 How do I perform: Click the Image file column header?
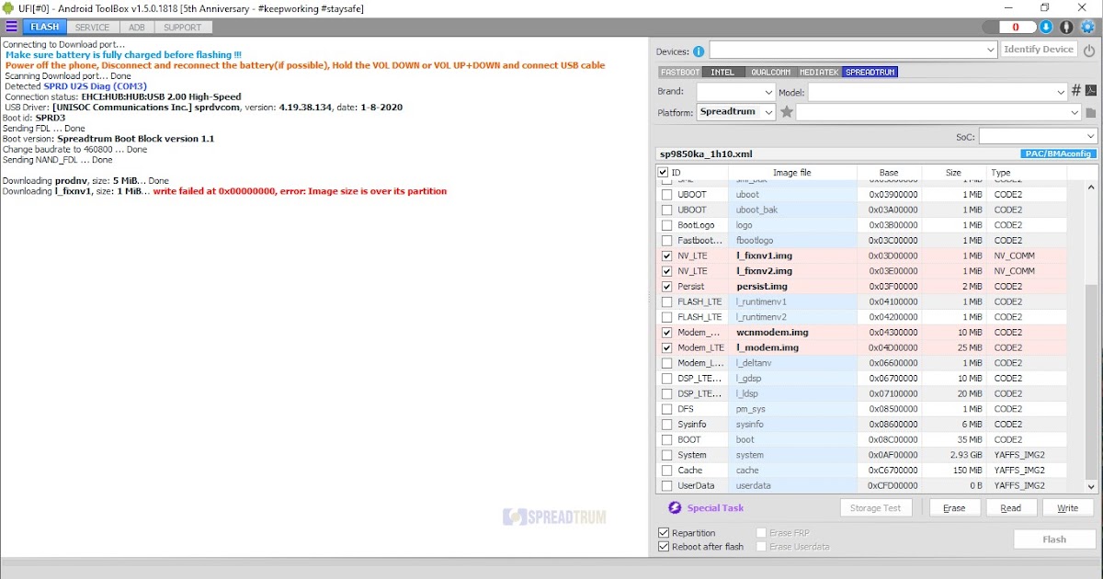(x=792, y=173)
